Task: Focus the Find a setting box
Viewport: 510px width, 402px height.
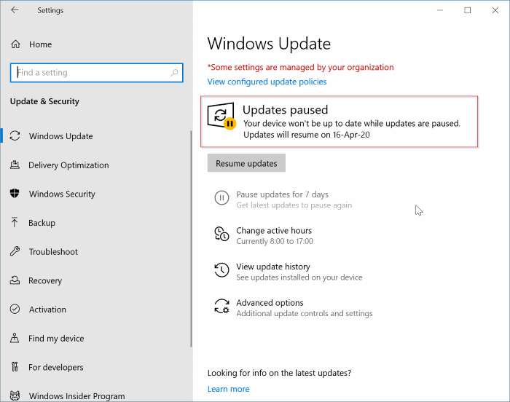Action: [97, 73]
